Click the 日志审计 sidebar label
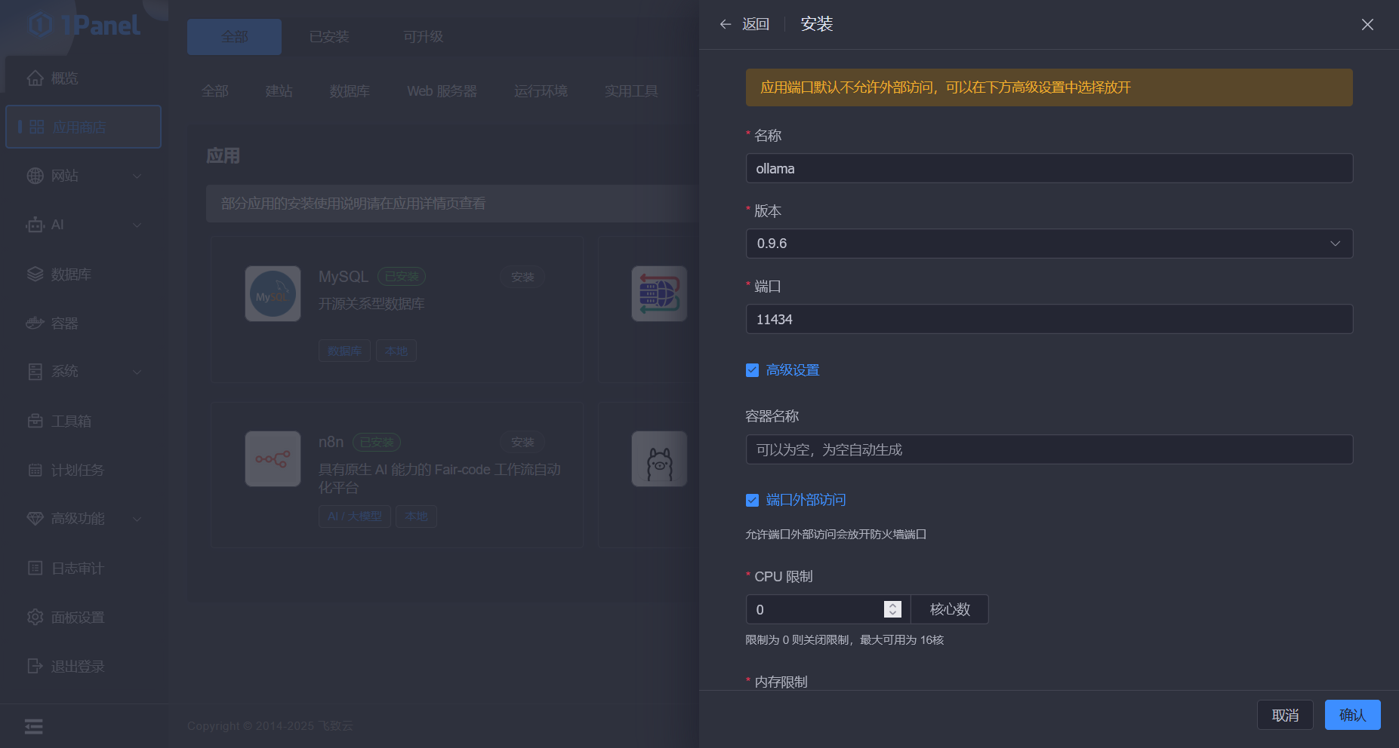The width and height of the screenshot is (1399, 748). click(78, 569)
